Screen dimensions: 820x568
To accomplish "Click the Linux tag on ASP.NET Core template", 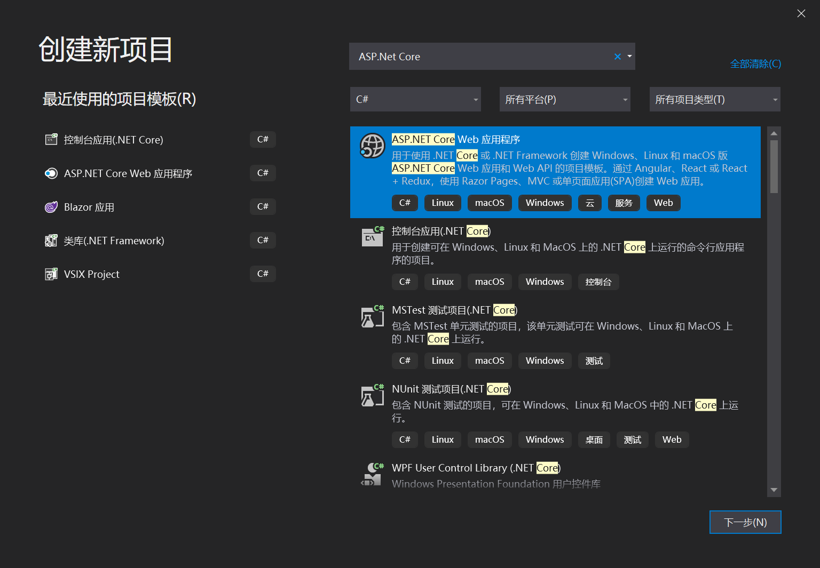I will tap(443, 203).
